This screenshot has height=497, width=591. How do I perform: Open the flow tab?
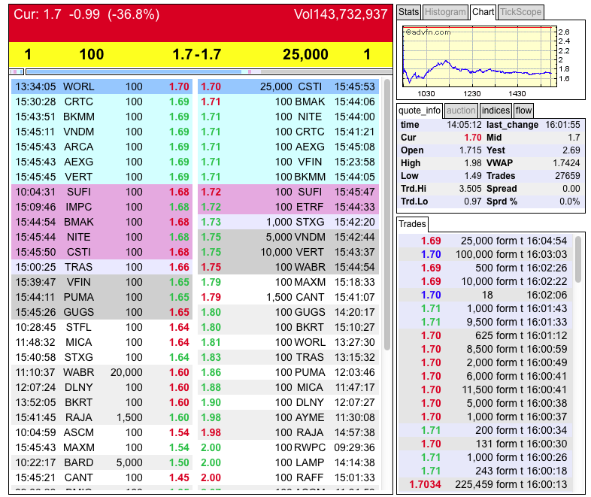(x=523, y=111)
